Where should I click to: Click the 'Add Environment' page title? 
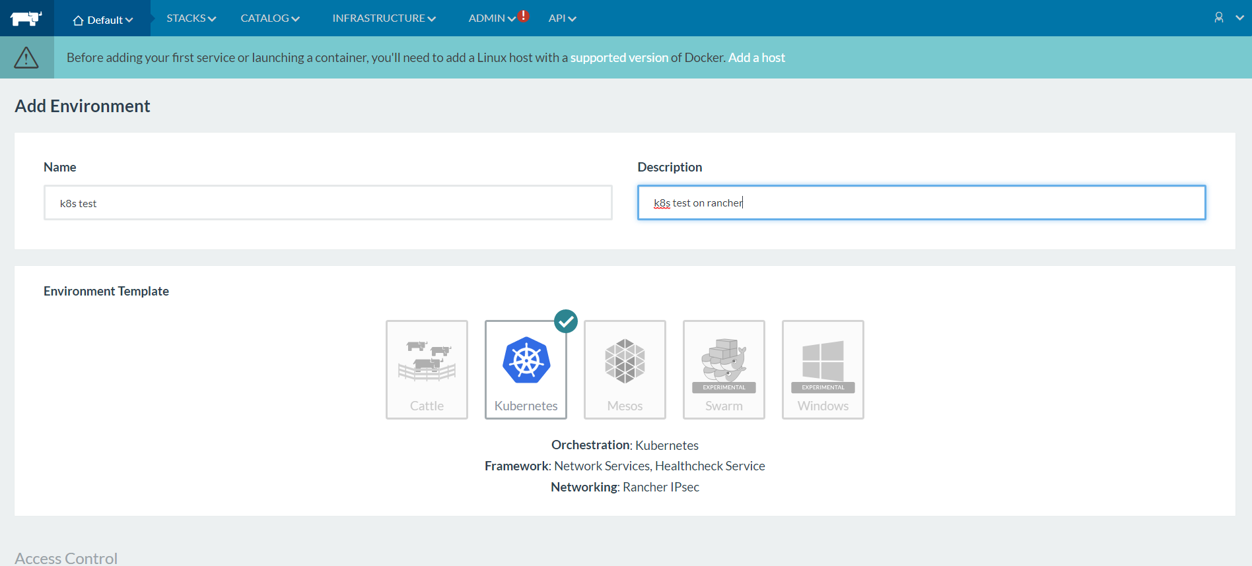coord(83,106)
